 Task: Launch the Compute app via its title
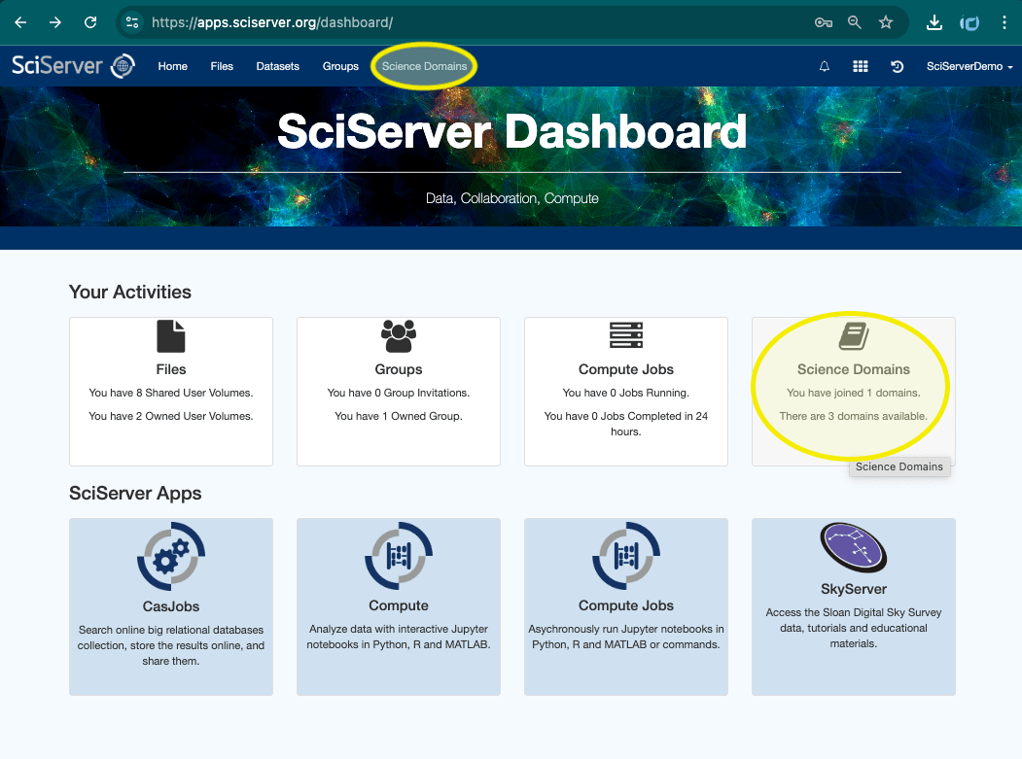(399, 605)
